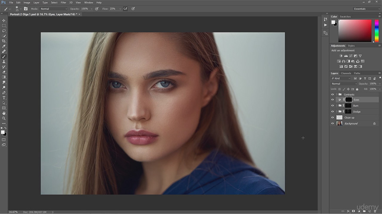Expand the Burn group
Image resolution: width=382 pixels, height=214 pixels.
(337, 105)
